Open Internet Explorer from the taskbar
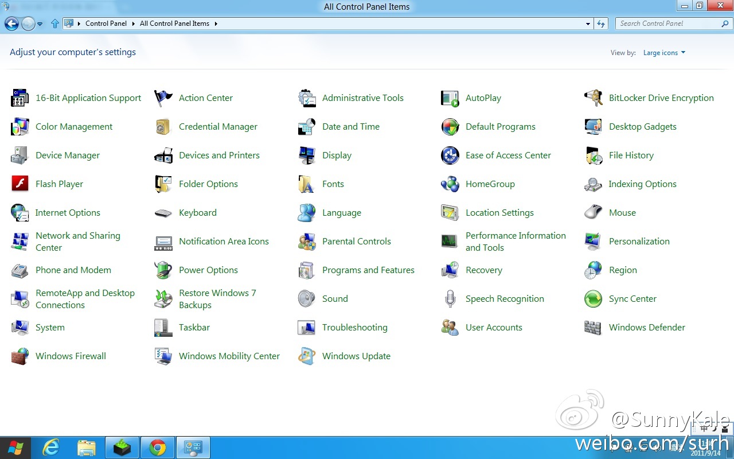 pyautogui.click(x=51, y=448)
